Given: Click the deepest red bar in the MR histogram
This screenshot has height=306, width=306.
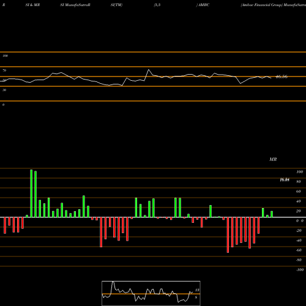Looking at the screenshot, I should 228,235.
